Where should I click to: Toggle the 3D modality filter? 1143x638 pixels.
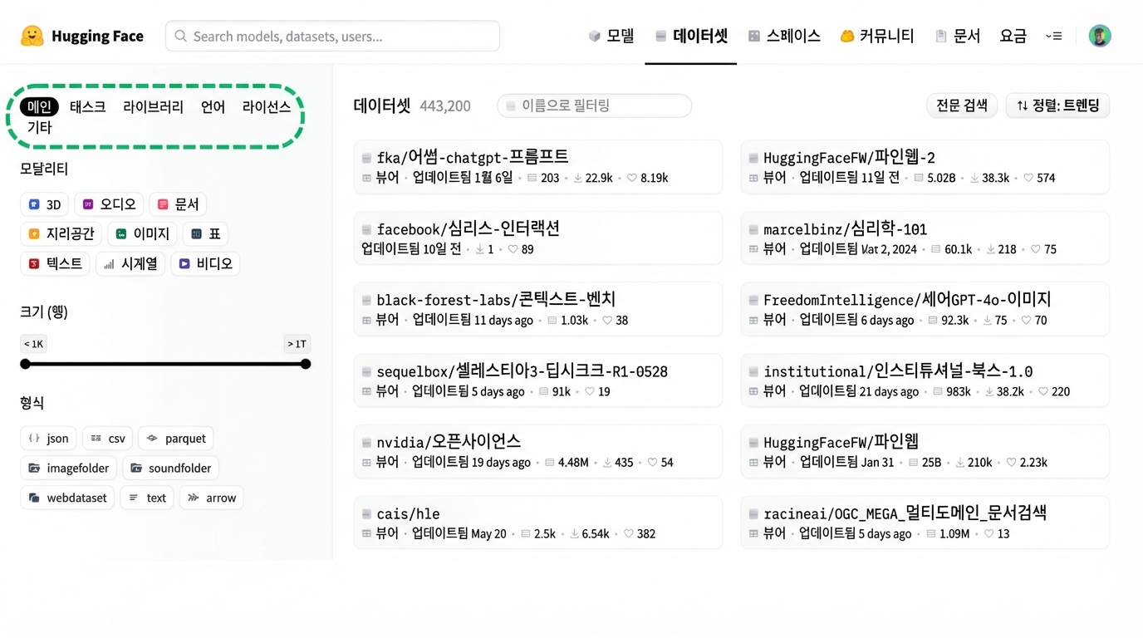click(x=45, y=204)
